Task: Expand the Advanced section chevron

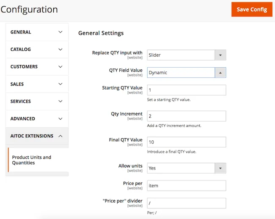Action: tap(60, 119)
